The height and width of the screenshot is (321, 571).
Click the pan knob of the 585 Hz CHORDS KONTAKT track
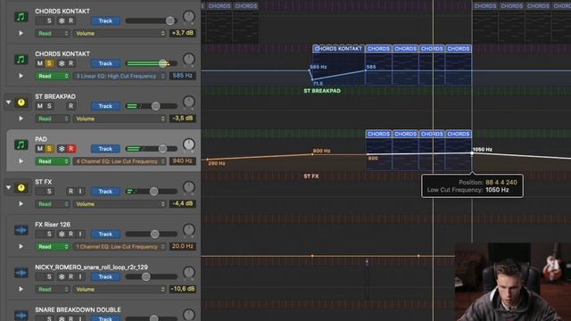coord(188,59)
